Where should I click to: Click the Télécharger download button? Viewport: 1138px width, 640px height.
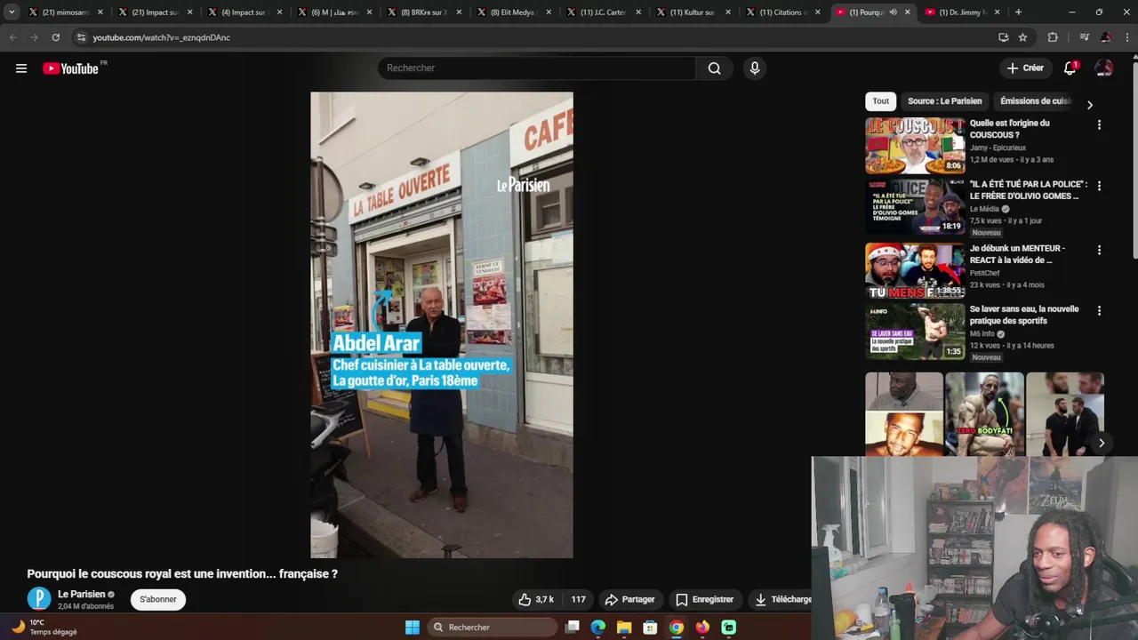(x=782, y=599)
